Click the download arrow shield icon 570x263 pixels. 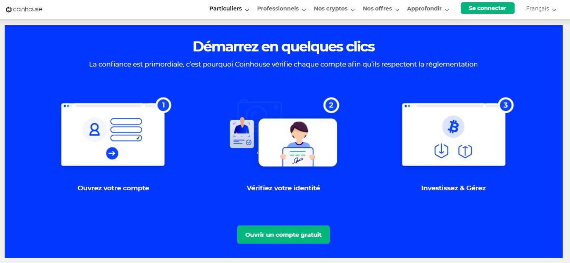pyautogui.click(x=441, y=151)
